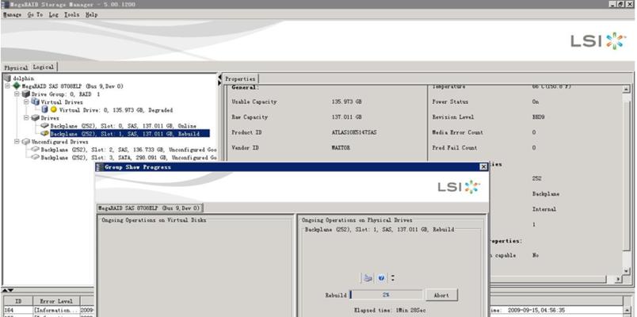Select MegaRAID SAS 8708ELP tab in progress dialog
This screenshot has width=637, height=317.
click(x=150, y=208)
